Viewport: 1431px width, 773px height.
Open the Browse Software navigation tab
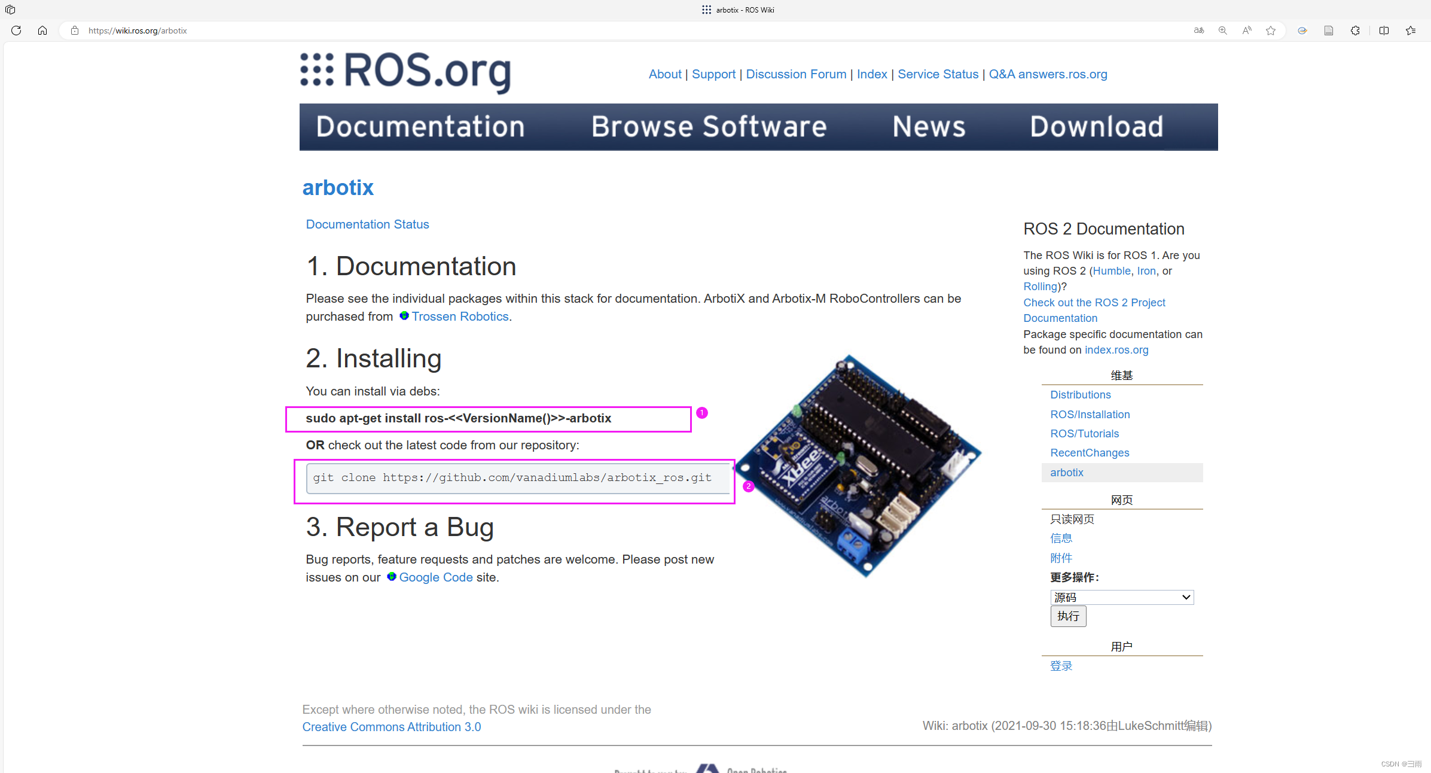click(x=709, y=127)
